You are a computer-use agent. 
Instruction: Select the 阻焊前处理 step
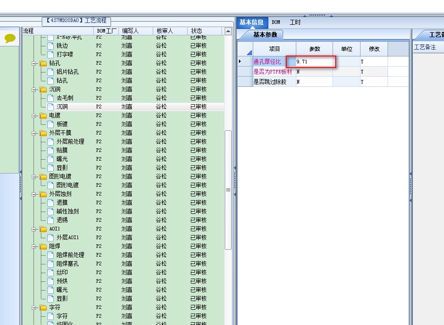pyautogui.click(x=70, y=255)
